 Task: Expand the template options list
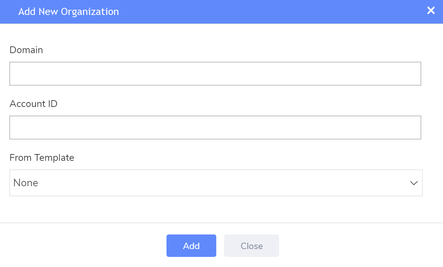click(x=216, y=183)
